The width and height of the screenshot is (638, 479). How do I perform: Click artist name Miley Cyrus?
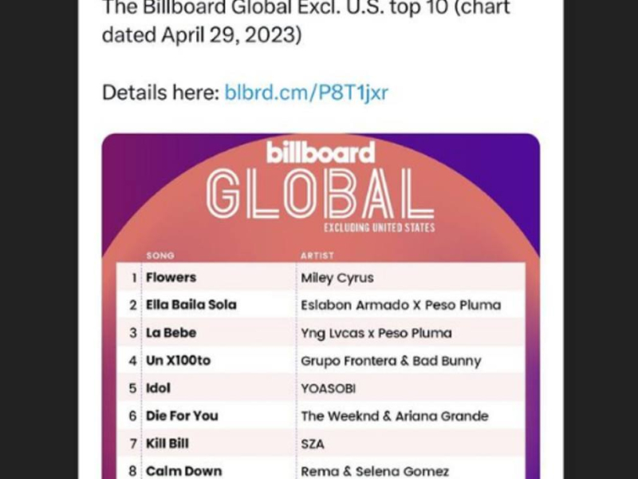(x=337, y=278)
